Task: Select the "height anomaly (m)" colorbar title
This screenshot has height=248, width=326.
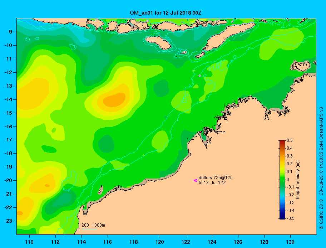Action: [x=298, y=180]
